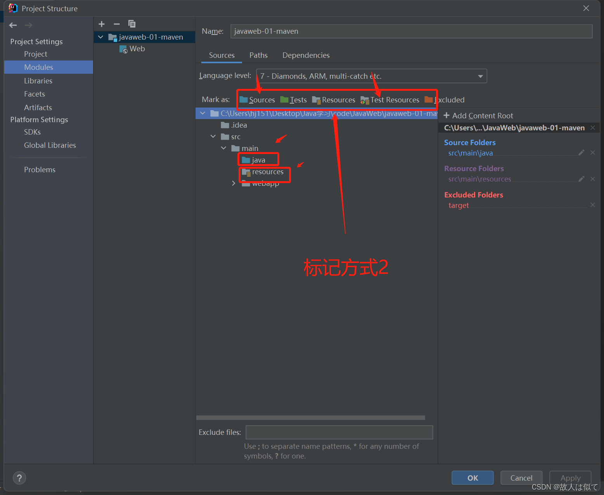The width and height of the screenshot is (604, 495).
Task: Collapse the main folder node
Action: 223,148
